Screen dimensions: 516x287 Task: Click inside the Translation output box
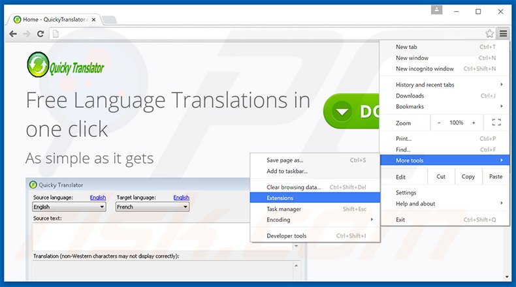(x=163, y=271)
